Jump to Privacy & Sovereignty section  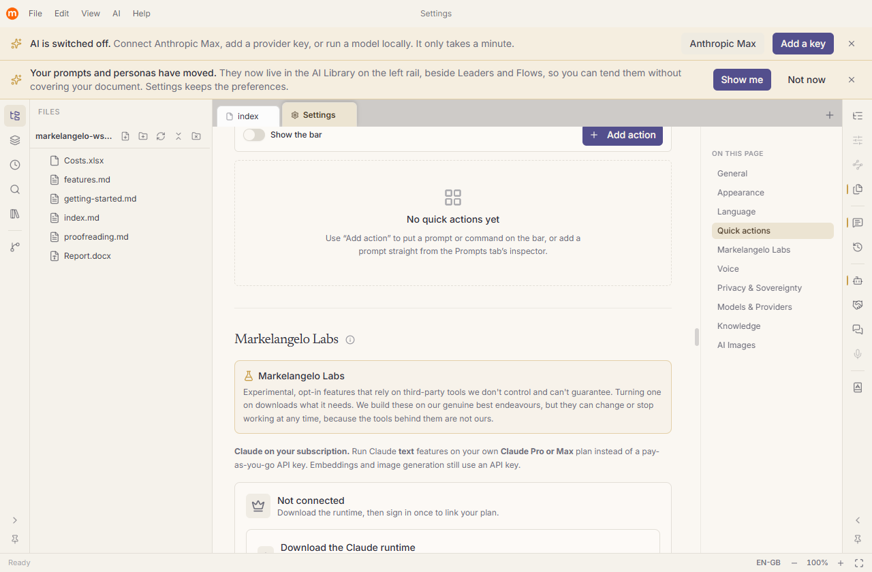tap(773, 288)
